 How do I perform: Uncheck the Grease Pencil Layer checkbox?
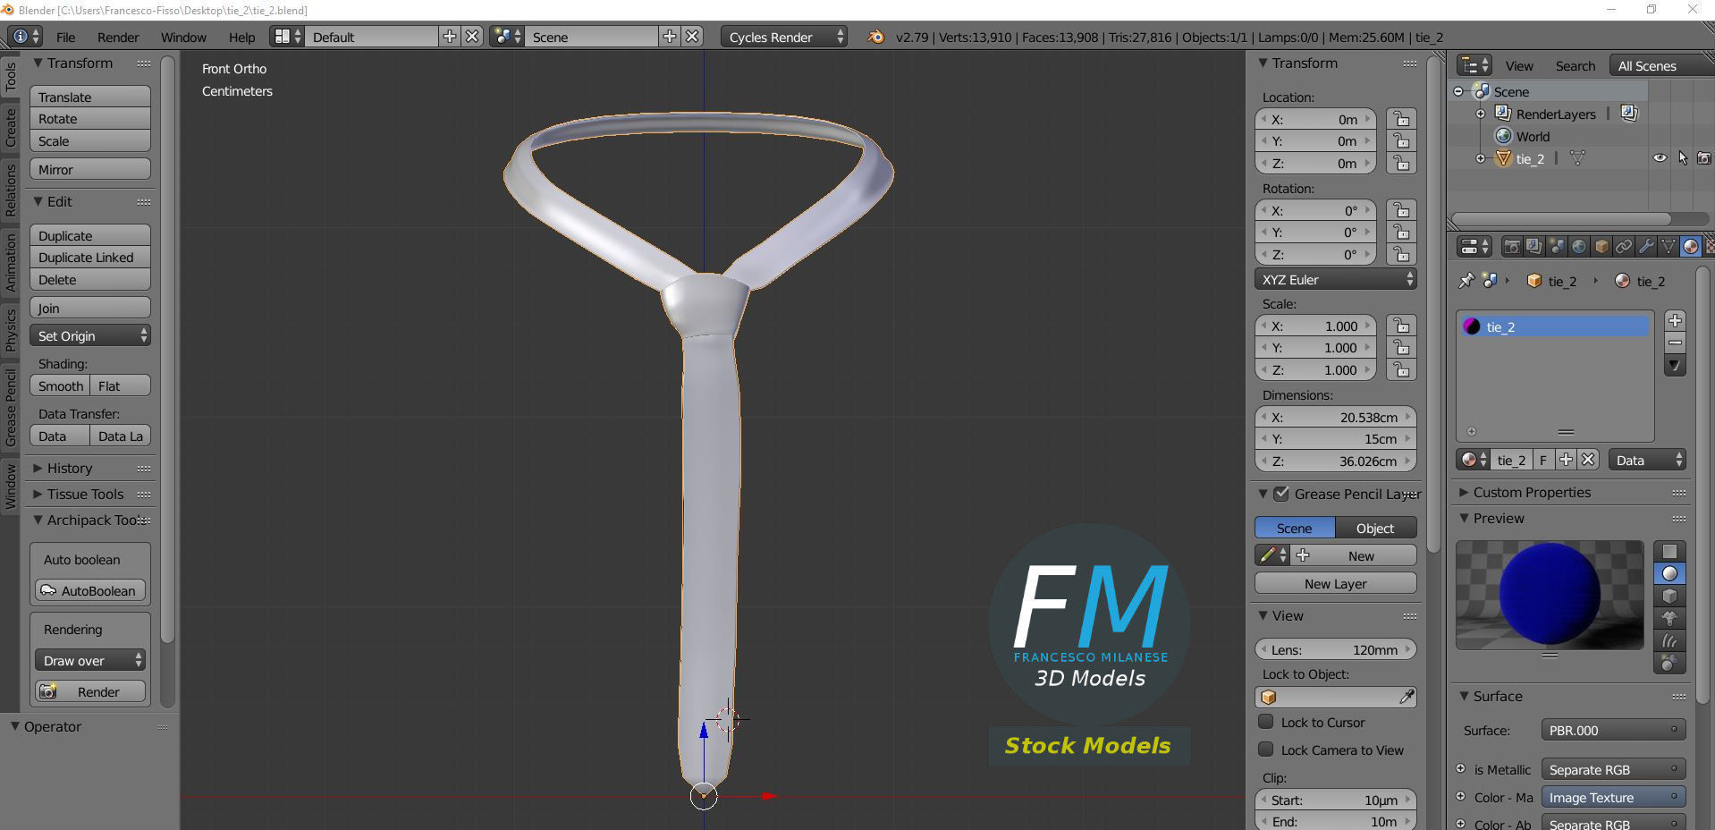(x=1281, y=494)
